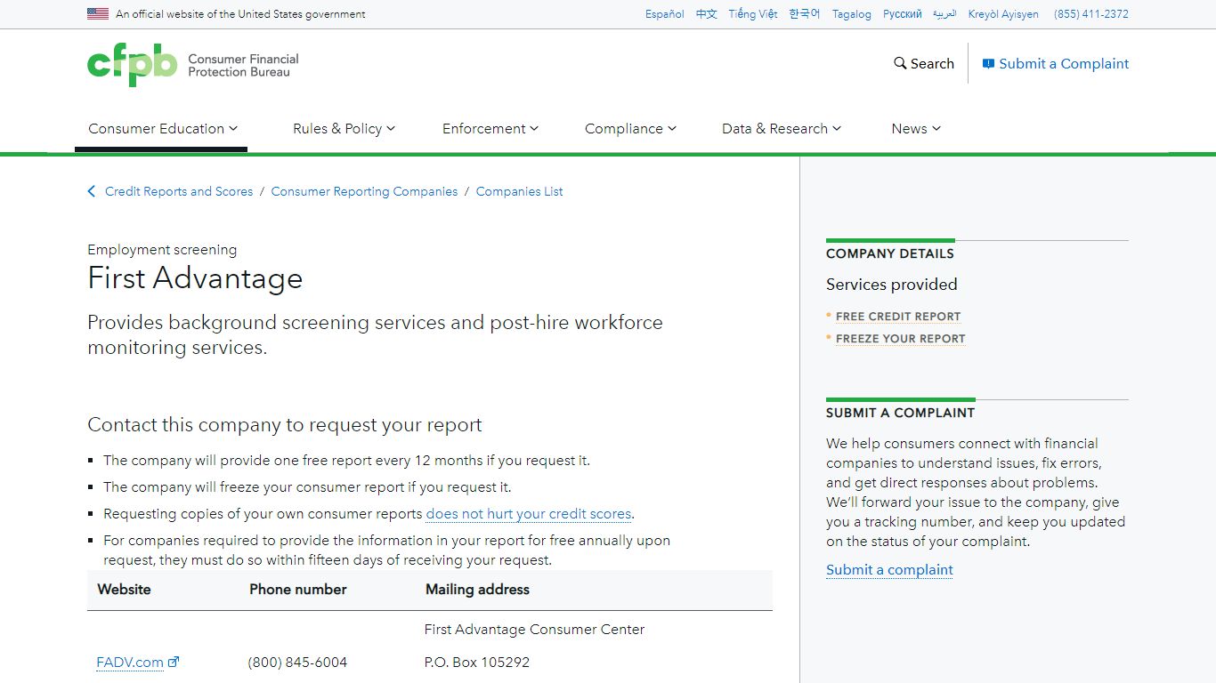Image resolution: width=1216 pixels, height=683 pixels.
Task: Go to Credit Reports and Scores breadcrumb
Action: pyautogui.click(x=179, y=191)
